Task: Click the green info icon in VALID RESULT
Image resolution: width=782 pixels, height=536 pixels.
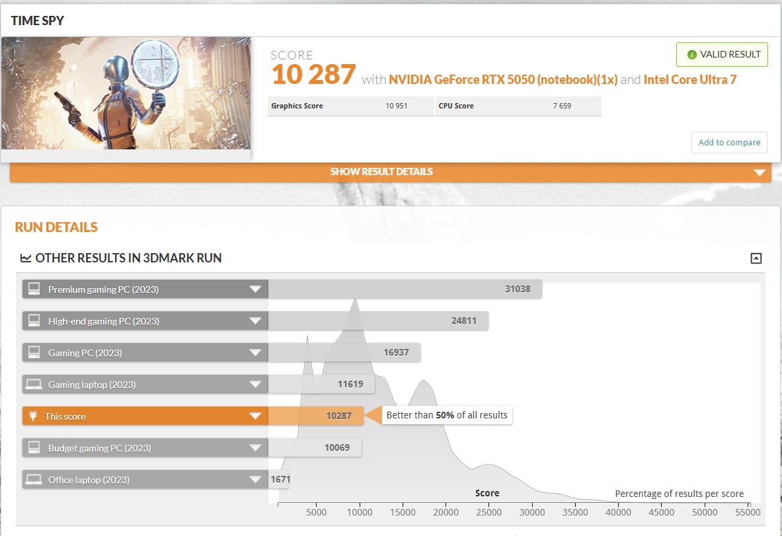Action: [x=691, y=55]
